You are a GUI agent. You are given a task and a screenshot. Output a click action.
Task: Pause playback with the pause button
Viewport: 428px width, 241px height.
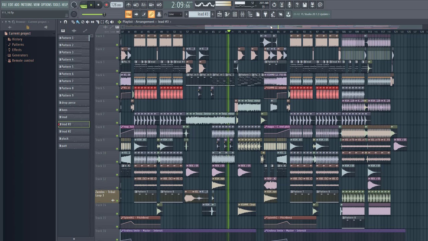pos(91,5)
